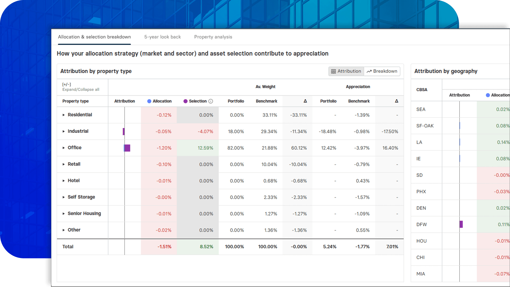The height and width of the screenshot is (287, 510).
Task: Switch to Breakdown view
Action: tap(382, 71)
